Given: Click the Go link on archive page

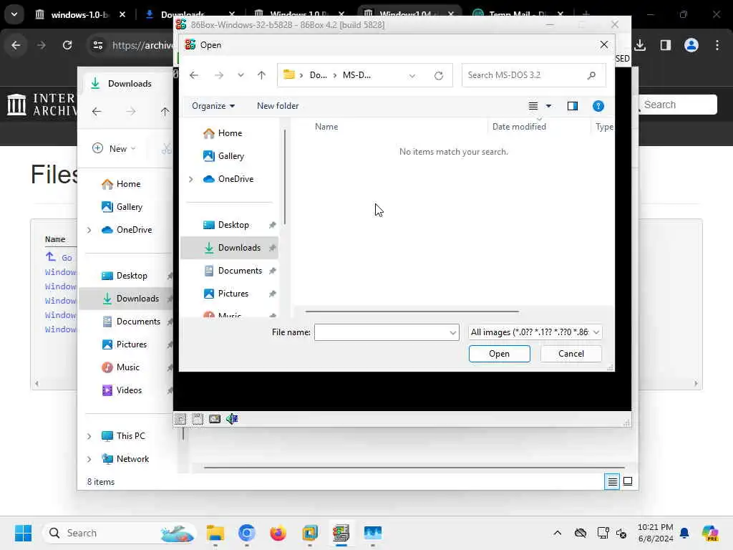Looking at the screenshot, I should 67,258.
